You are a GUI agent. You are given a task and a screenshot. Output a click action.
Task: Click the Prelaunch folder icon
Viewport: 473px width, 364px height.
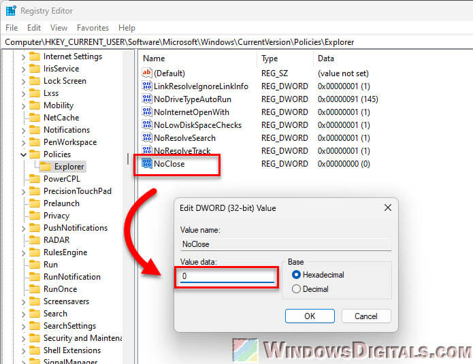coord(35,203)
